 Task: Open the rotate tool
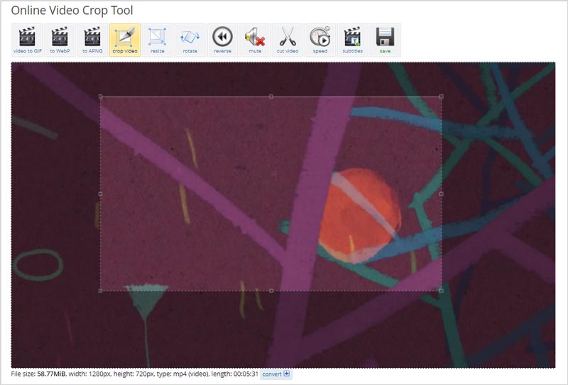pyautogui.click(x=190, y=40)
